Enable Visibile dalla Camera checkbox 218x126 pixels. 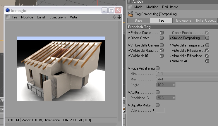point(162,45)
